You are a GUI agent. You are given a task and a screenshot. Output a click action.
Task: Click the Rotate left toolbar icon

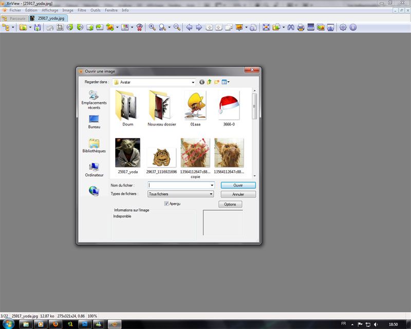70,27
